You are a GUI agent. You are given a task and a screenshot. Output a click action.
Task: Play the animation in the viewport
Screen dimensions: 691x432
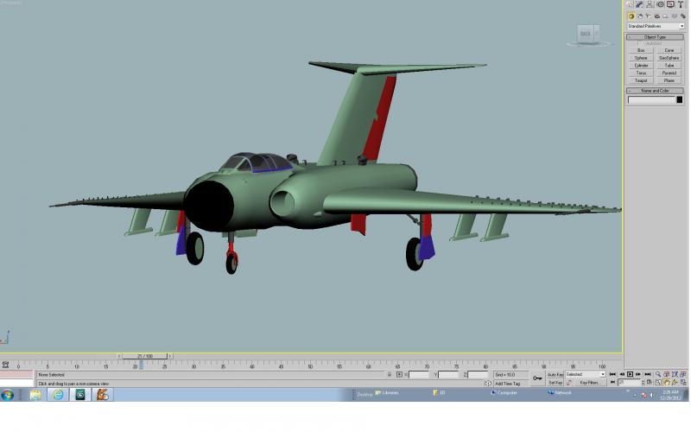tap(631, 374)
